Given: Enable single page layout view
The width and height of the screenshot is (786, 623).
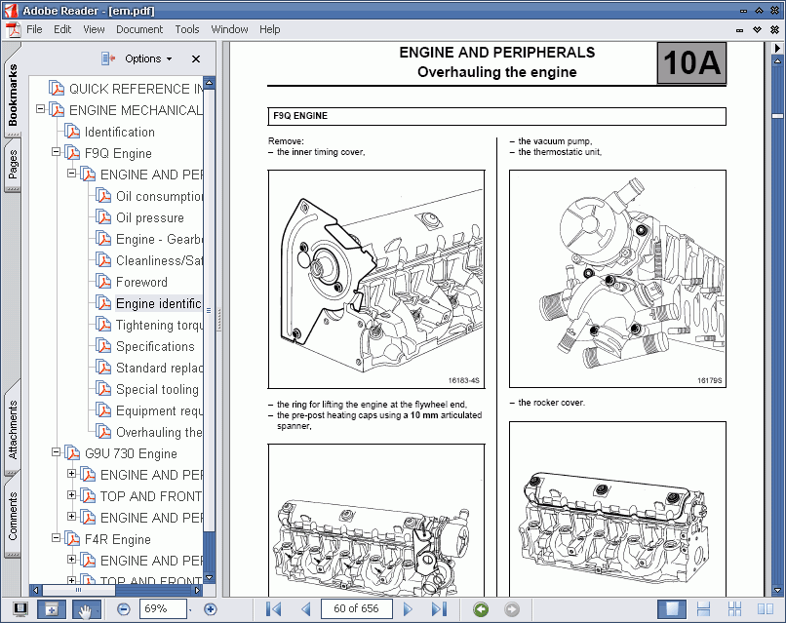Looking at the screenshot, I should coord(669,609).
